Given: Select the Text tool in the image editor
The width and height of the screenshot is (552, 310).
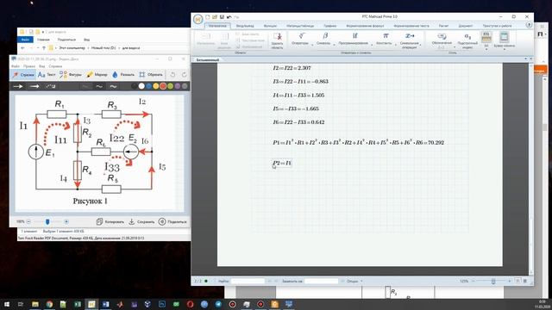Looking at the screenshot, I should click(47, 75).
